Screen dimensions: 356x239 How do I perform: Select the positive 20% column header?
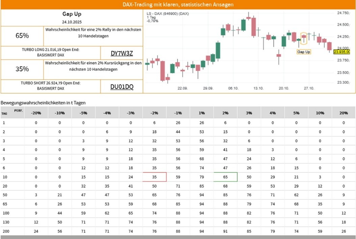click(x=344, y=113)
